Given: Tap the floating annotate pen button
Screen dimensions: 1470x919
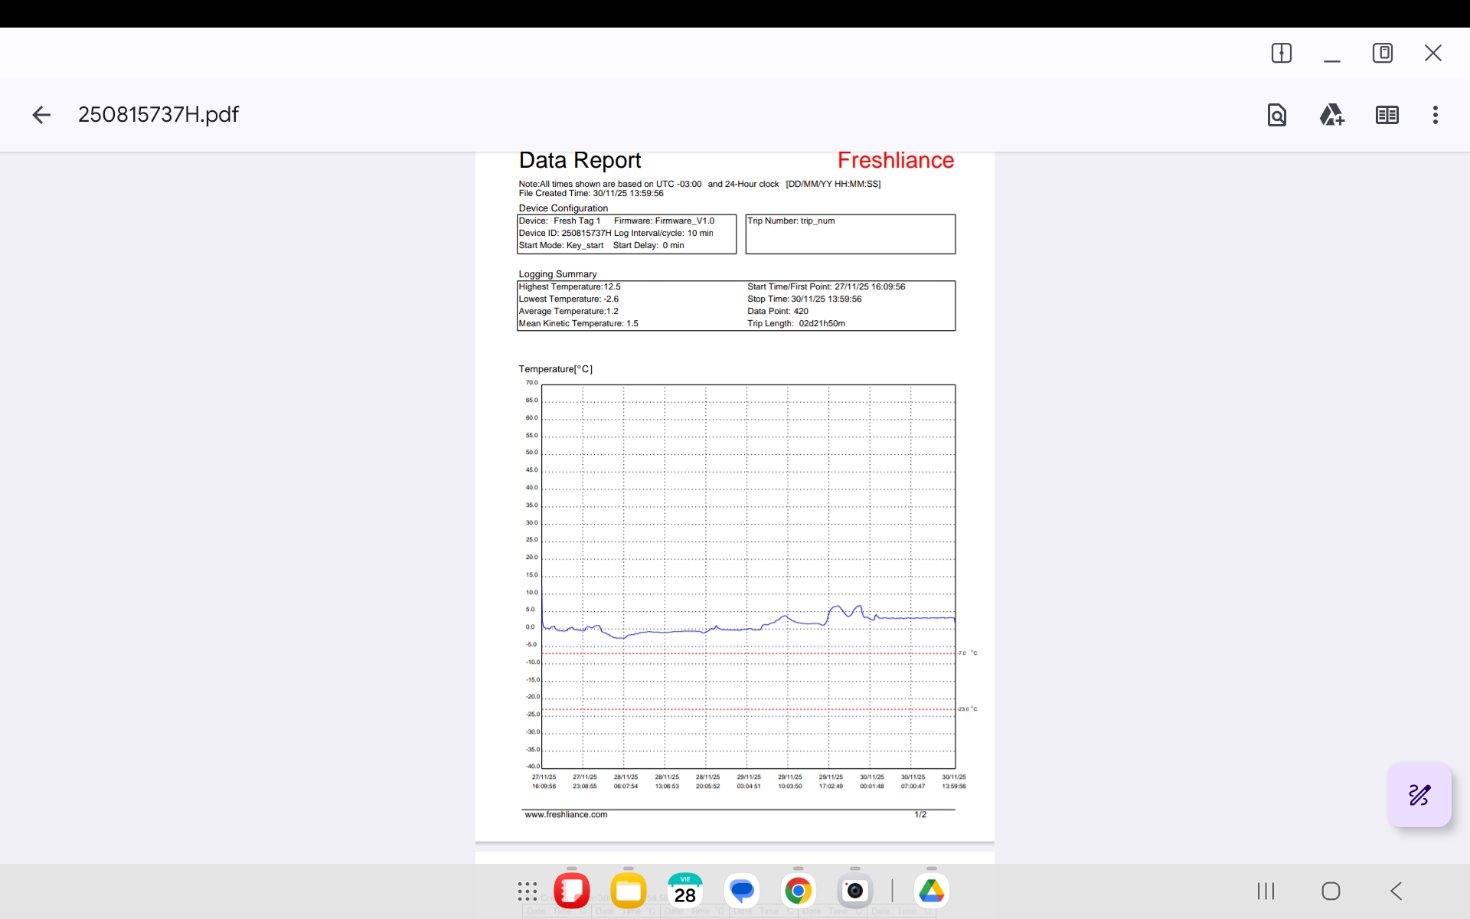Looking at the screenshot, I should [x=1419, y=795].
